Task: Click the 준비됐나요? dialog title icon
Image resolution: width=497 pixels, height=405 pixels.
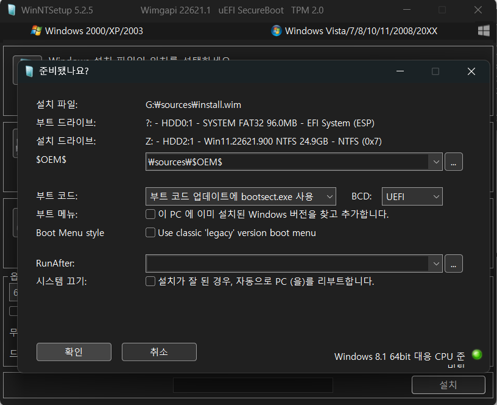Action: (29, 71)
